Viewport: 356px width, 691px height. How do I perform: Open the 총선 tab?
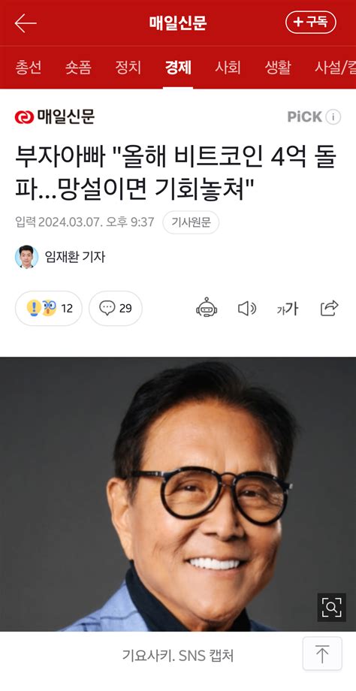pyautogui.click(x=29, y=68)
